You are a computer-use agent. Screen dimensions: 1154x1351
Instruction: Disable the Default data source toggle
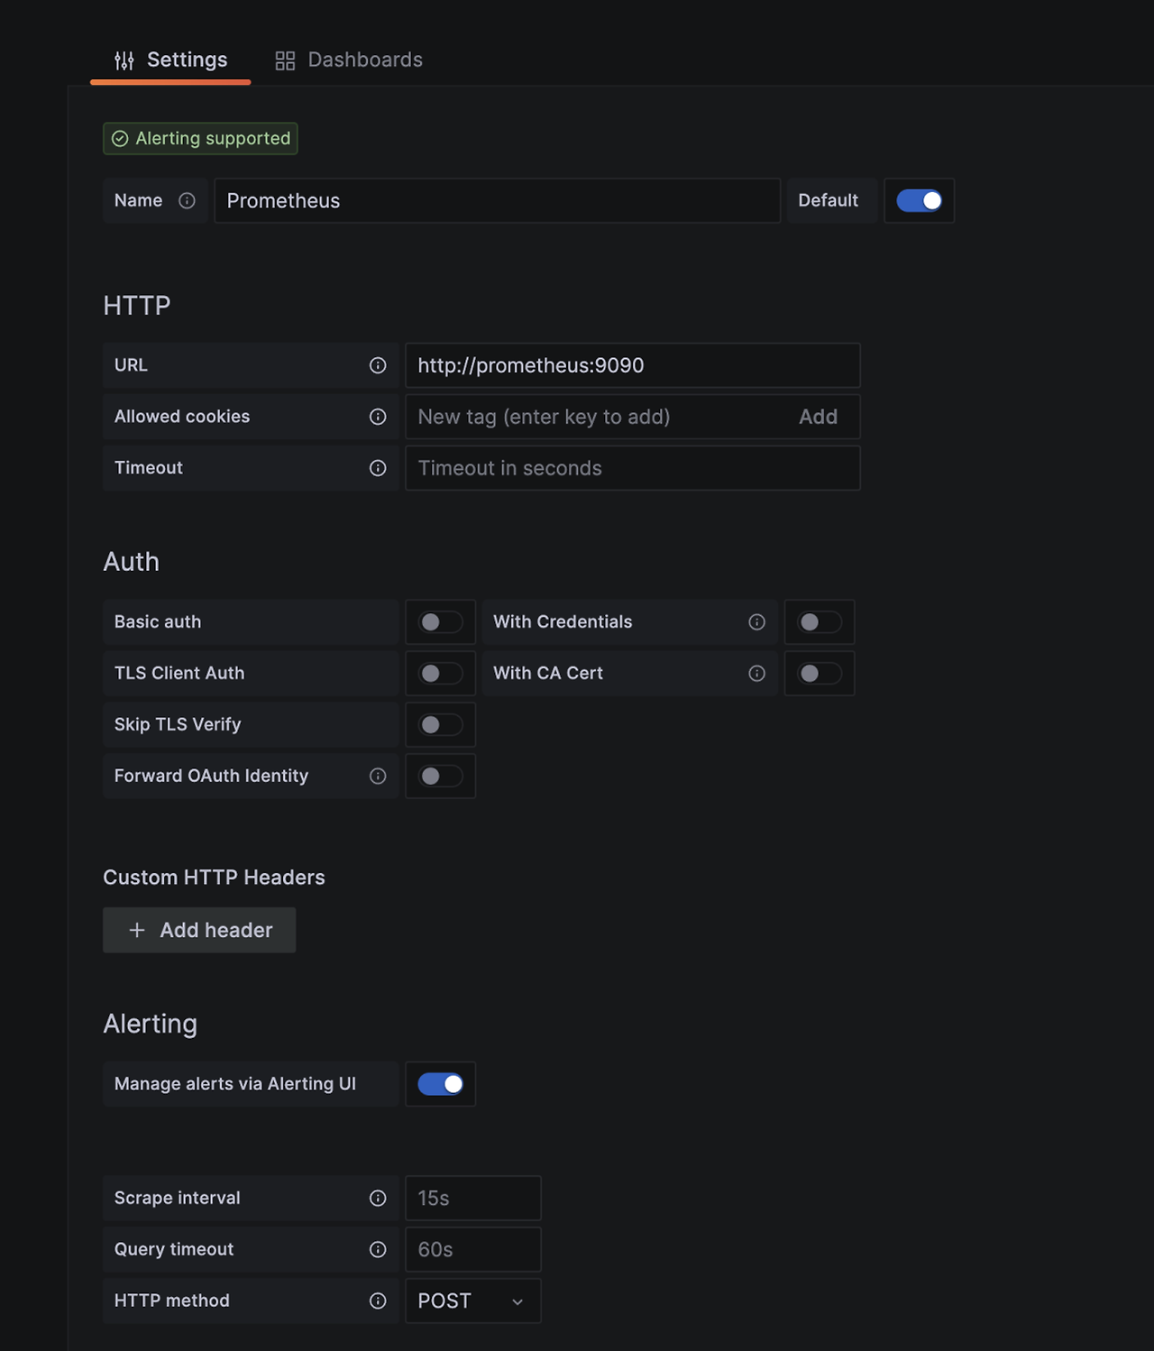[919, 201]
